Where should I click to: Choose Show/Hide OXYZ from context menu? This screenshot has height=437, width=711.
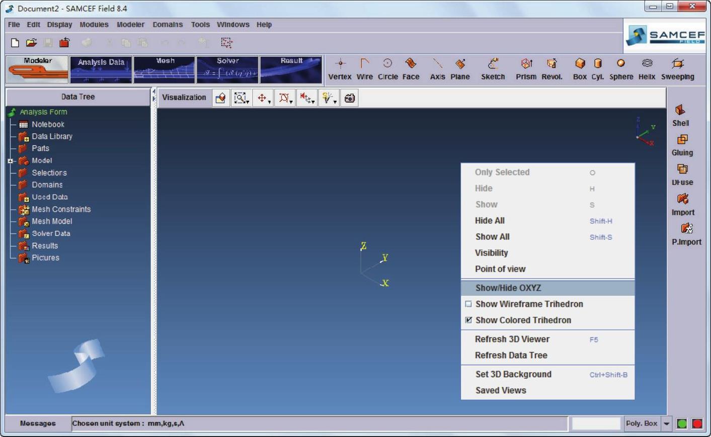coord(508,288)
